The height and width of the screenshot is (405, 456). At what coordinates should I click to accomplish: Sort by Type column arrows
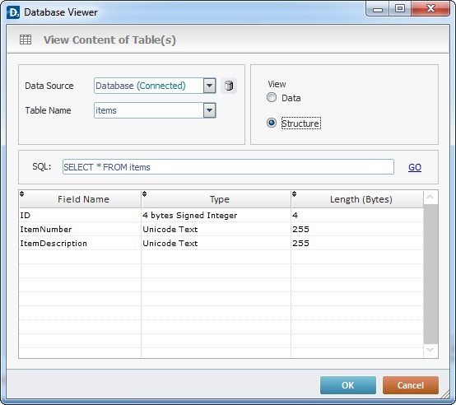(x=145, y=193)
